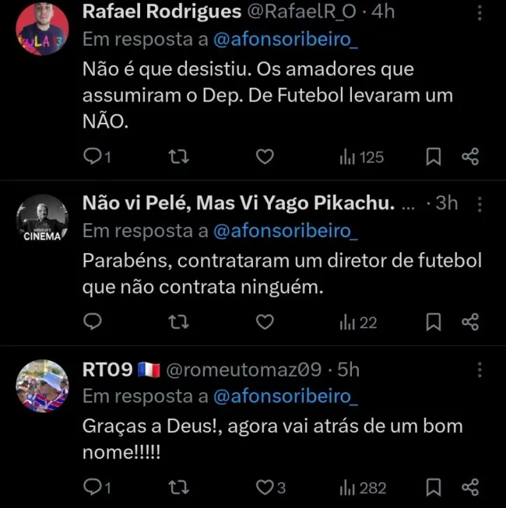Share Rafael Rodrigues' tweet

(470, 157)
